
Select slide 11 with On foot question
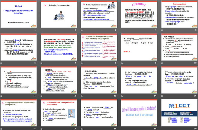pos(19,80)
